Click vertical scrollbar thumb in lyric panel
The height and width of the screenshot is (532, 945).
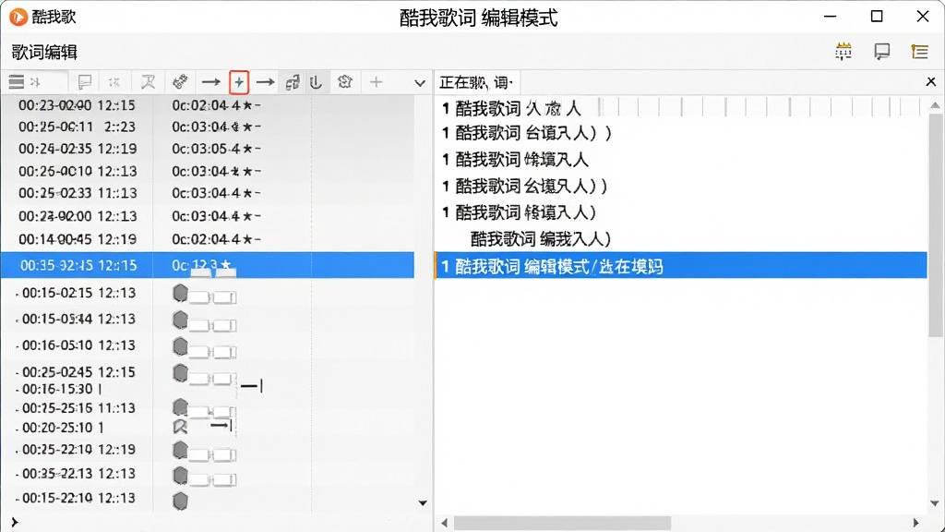(936, 225)
